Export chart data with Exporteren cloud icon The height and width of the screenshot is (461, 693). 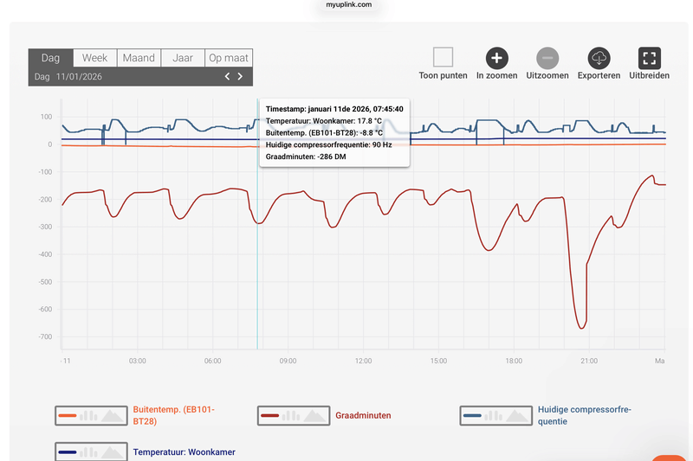tap(599, 58)
